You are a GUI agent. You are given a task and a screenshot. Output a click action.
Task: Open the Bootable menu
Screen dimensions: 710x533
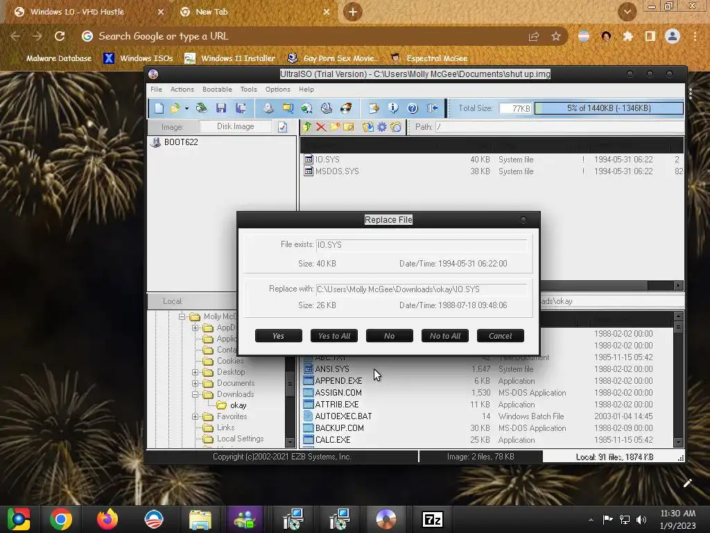[x=217, y=90]
